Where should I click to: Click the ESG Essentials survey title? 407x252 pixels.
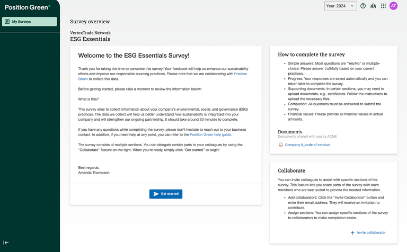click(90, 39)
